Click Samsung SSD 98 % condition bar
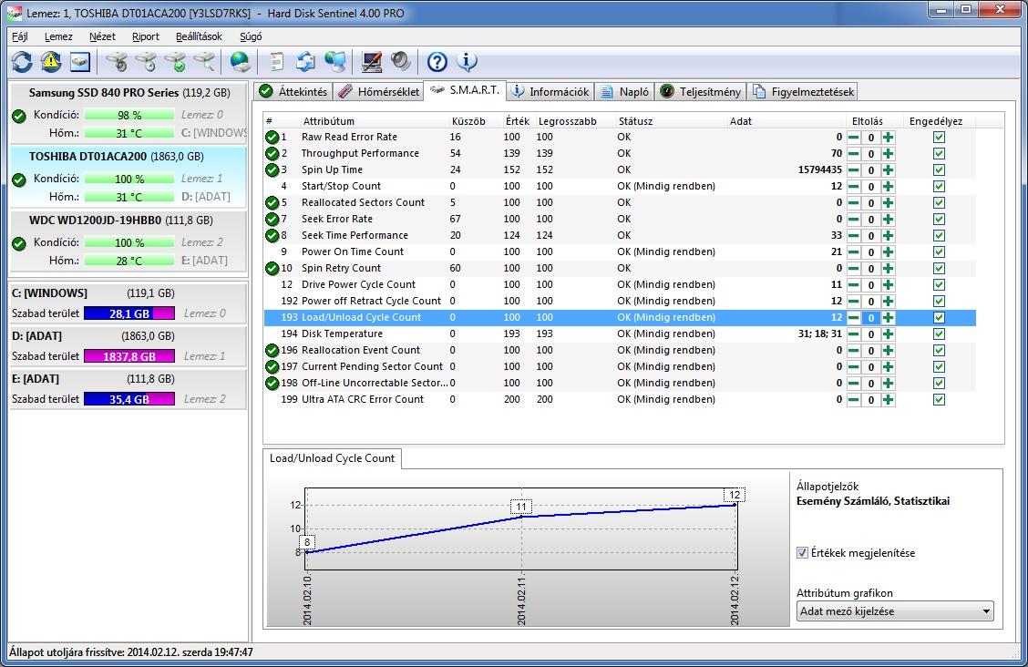 pos(129,115)
